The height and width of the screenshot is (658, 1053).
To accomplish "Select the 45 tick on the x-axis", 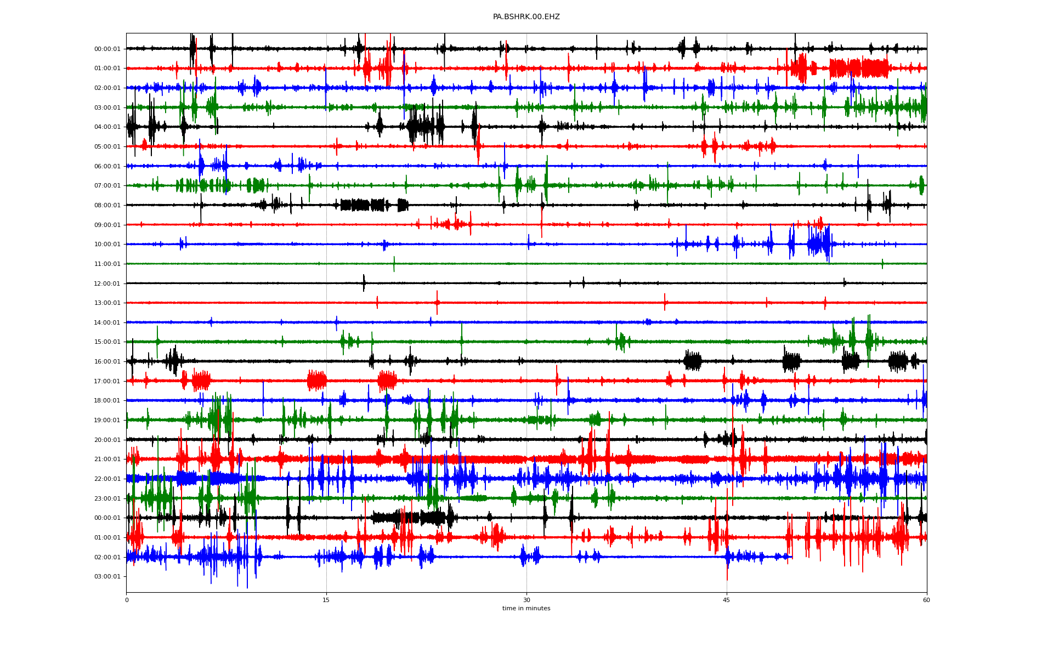I will pos(727,600).
